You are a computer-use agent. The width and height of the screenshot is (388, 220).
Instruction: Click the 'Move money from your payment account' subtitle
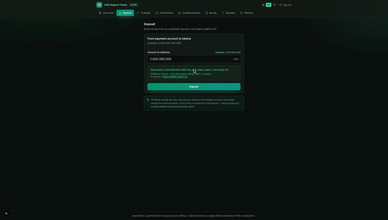pos(180,29)
